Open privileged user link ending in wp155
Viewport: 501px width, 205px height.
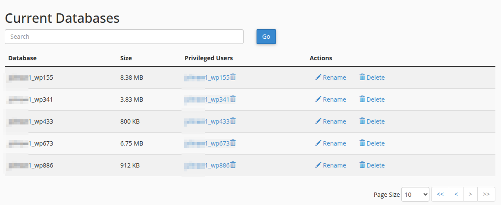207,77
